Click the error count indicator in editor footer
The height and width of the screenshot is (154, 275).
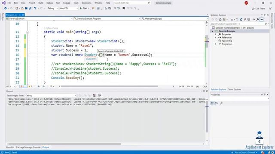click(23, 86)
